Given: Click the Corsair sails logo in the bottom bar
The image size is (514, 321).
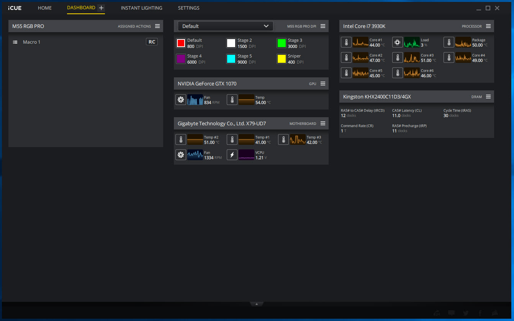Looking at the screenshot, I should [x=495, y=313].
